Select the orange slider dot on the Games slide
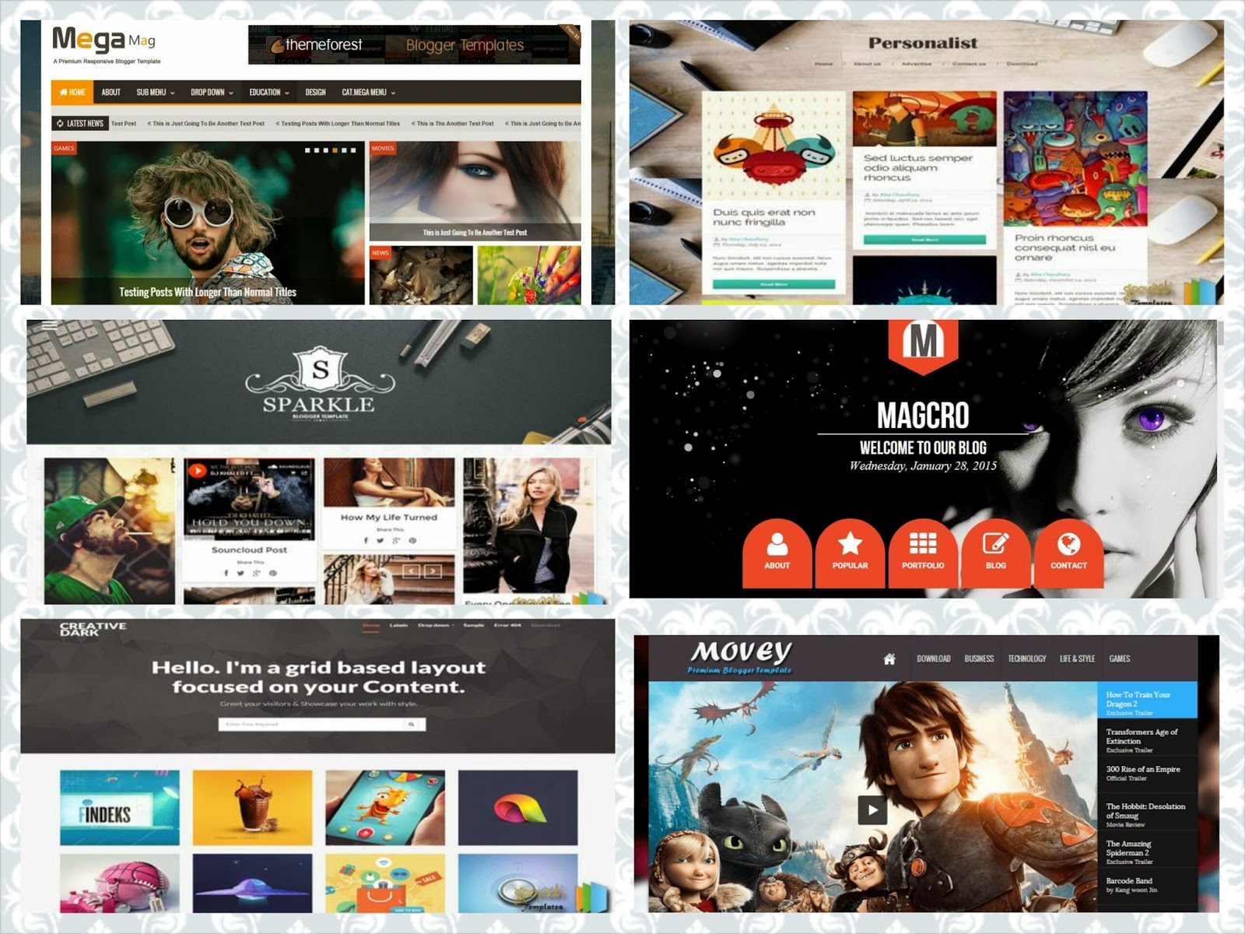The height and width of the screenshot is (934, 1245). [335, 150]
